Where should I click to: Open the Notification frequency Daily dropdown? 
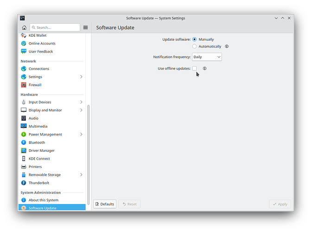[x=207, y=57]
